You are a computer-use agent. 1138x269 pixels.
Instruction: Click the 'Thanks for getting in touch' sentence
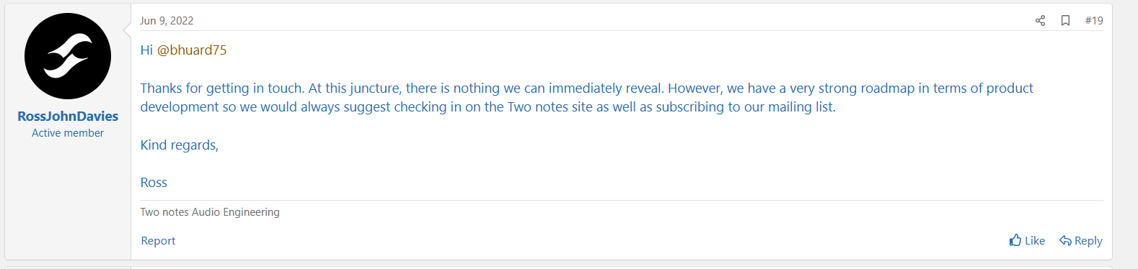point(222,88)
